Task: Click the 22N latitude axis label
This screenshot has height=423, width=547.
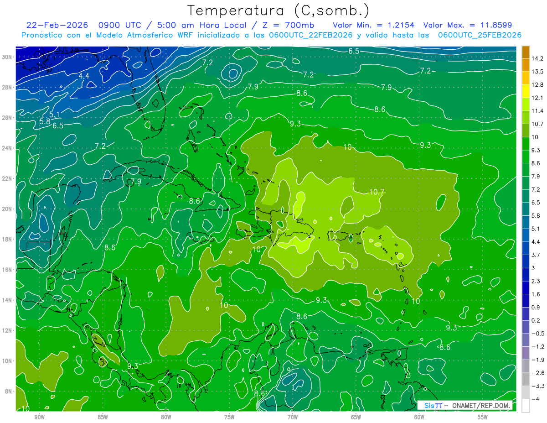Action: coord(8,178)
